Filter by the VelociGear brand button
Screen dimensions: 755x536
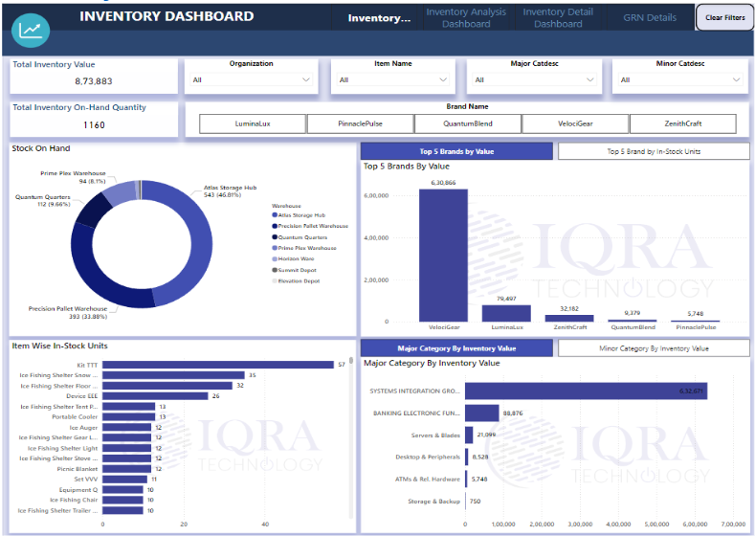point(575,123)
